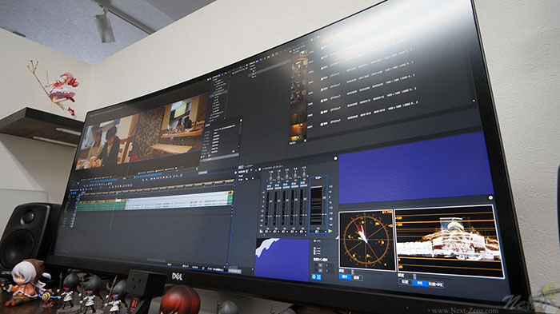Toggle the blue button above the fifth mixer fader
Viewport: 560px width, 314px height.
(302, 183)
